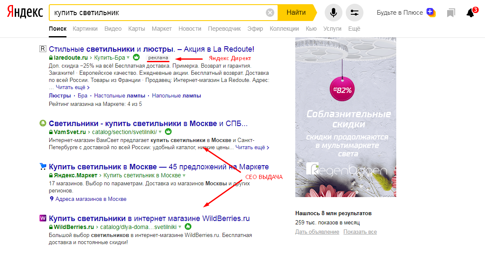Click green crown badge beside VamSvet.ru

pyautogui.click(x=168, y=132)
